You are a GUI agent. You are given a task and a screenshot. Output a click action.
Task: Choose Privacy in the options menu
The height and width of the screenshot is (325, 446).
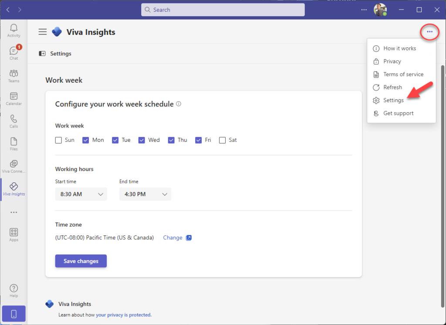pos(401,61)
